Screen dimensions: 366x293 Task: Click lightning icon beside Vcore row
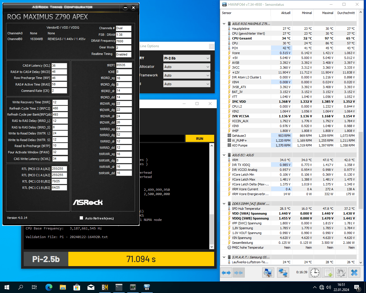click(x=229, y=53)
